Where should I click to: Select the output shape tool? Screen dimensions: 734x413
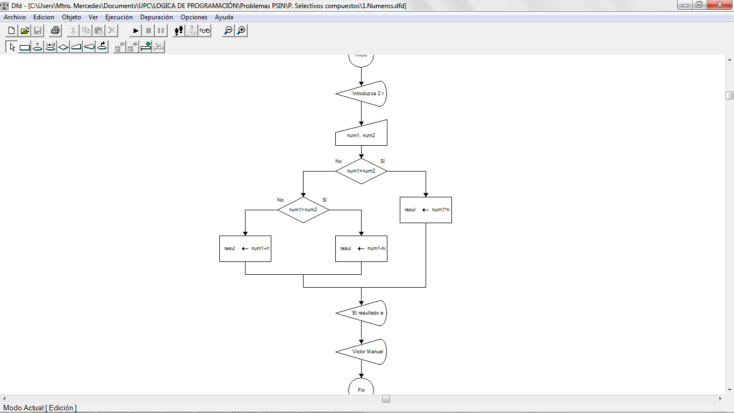click(x=89, y=47)
